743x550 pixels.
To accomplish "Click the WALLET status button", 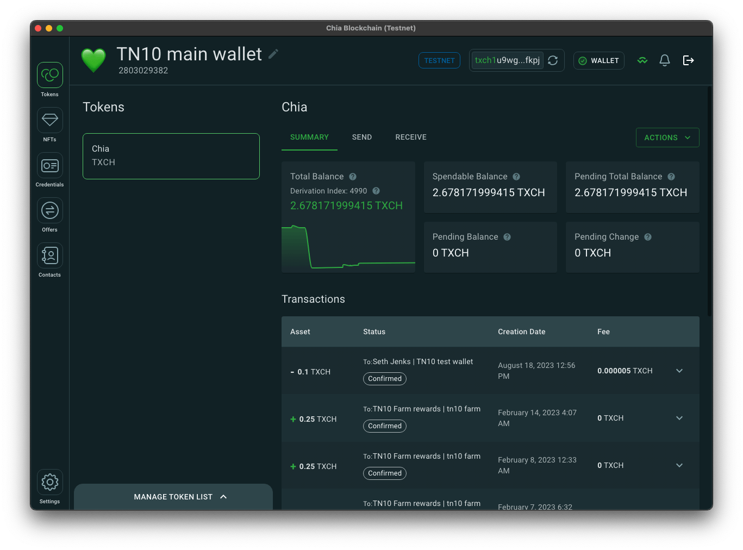I will [598, 60].
